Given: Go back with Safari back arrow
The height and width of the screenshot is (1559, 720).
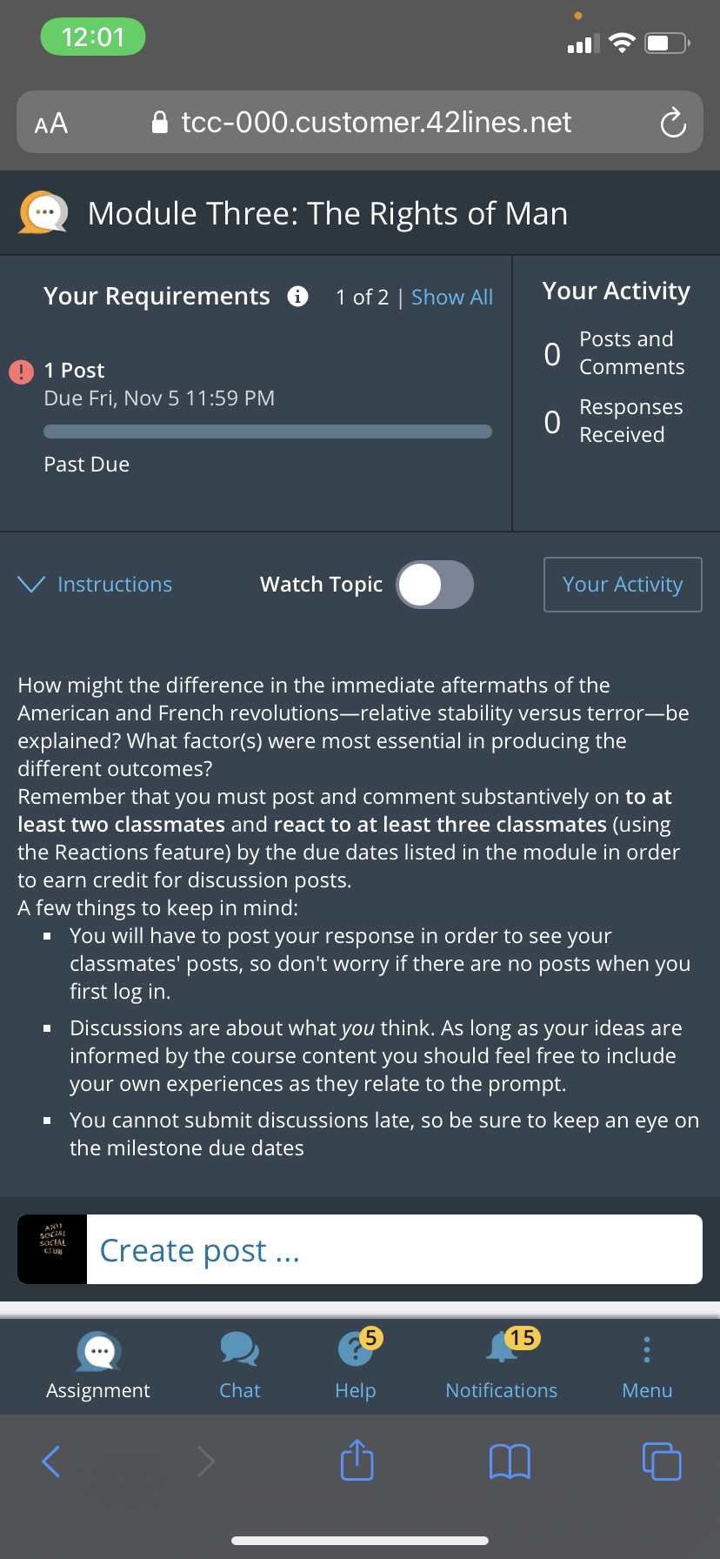Looking at the screenshot, I should [51, 1461].
